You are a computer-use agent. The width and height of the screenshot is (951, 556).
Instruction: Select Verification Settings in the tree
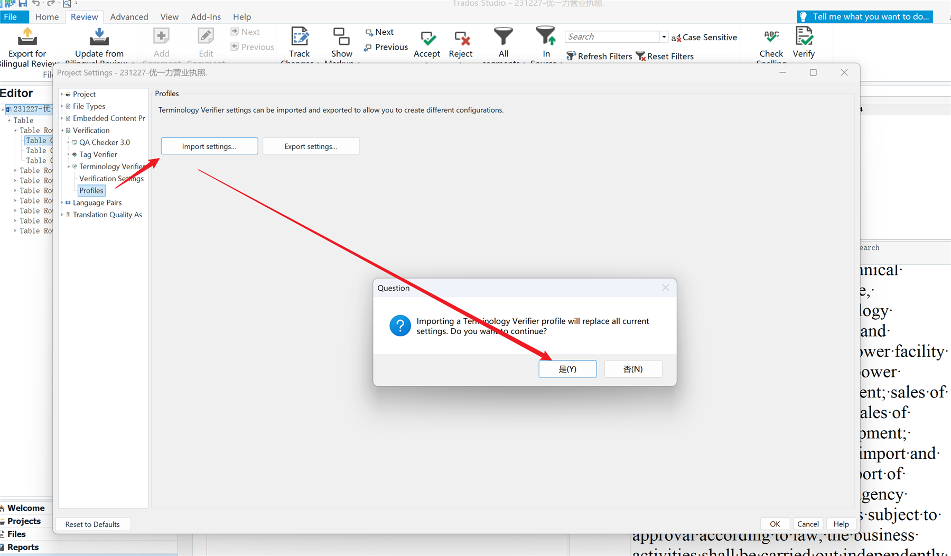coord(111,179)
